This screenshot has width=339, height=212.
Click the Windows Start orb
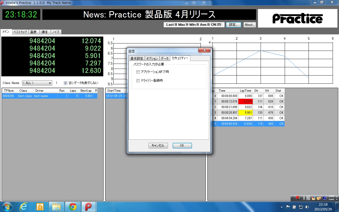7,206
